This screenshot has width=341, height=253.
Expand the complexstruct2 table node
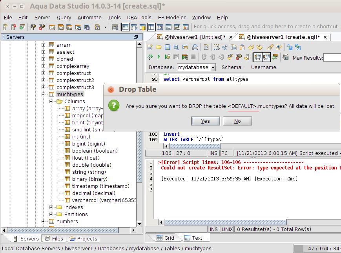pos(44,80)
